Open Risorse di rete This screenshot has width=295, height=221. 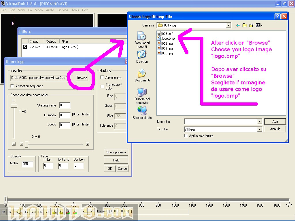click(x=142, y=113)
